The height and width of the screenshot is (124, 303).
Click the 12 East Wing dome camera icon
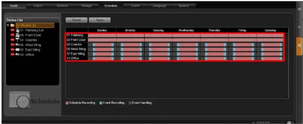(17, 50)
